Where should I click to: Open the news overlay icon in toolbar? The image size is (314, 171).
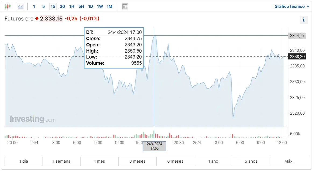(x=125, y=6)
